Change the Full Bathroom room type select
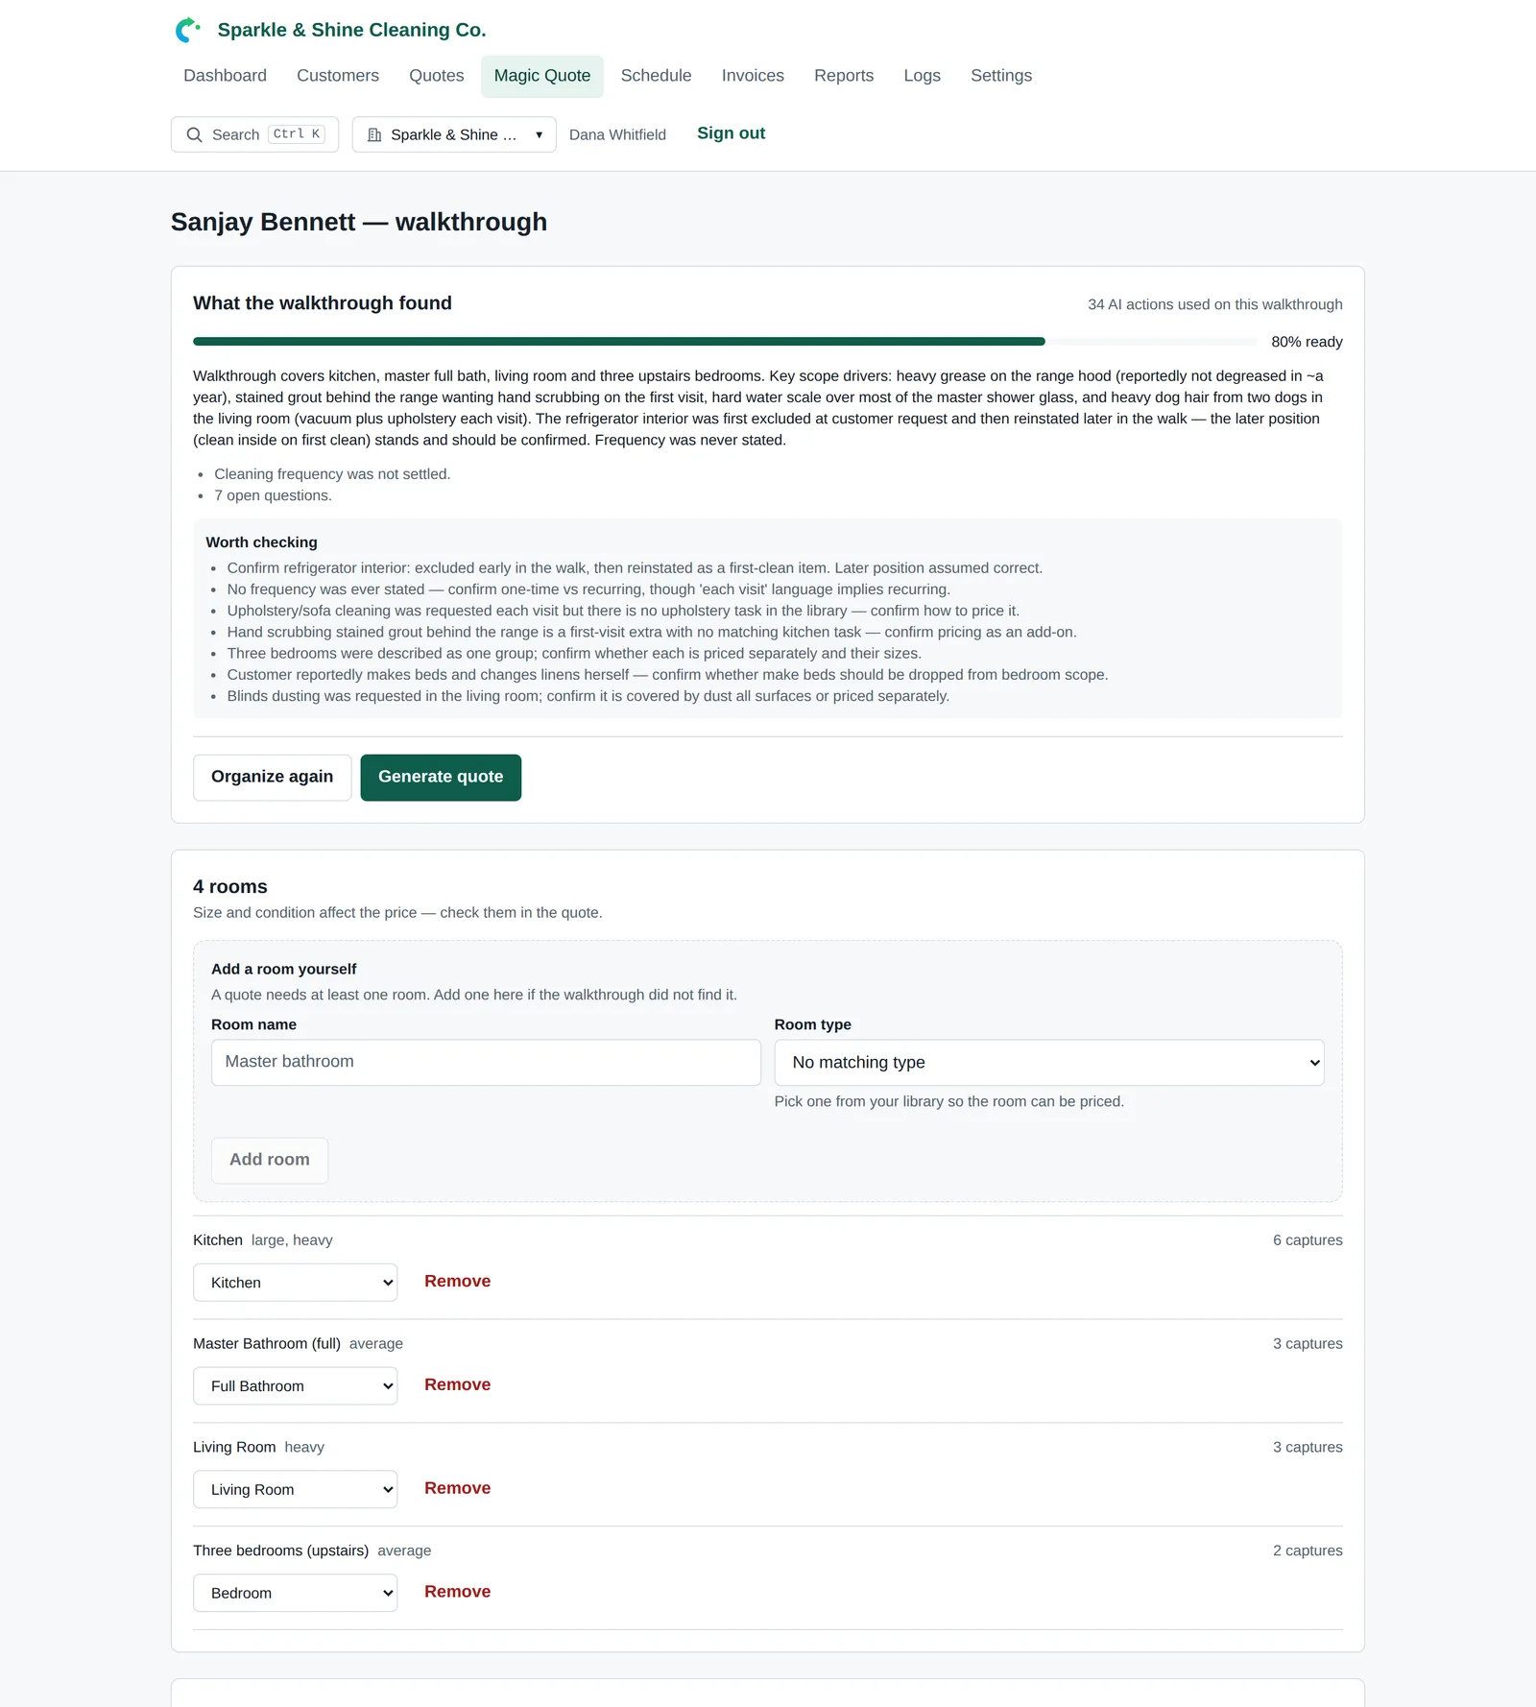This screenshot has width=1536, height=1707. click(296, 1386)
